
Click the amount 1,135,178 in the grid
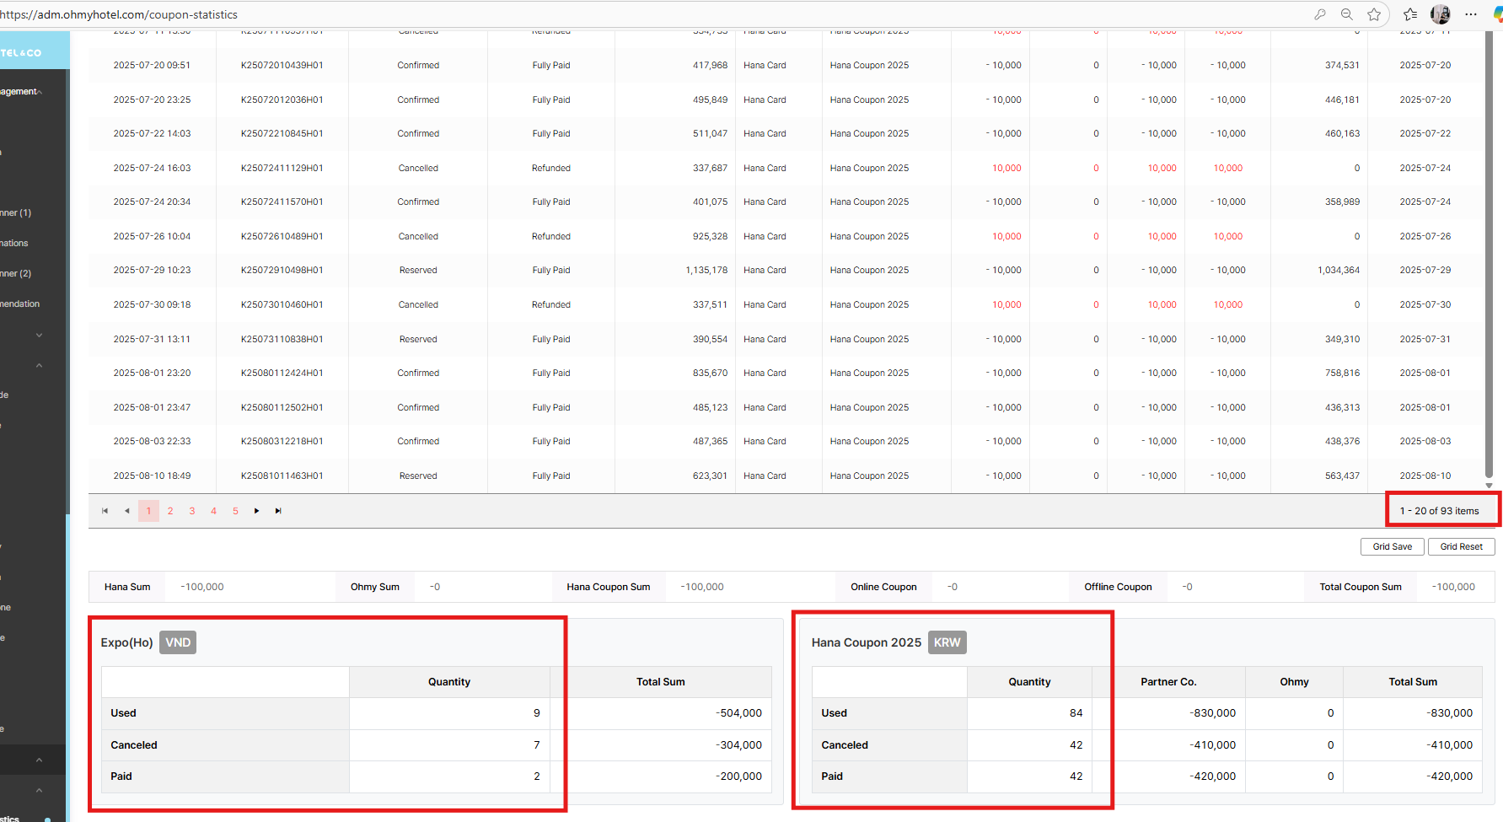coord(706,270)
